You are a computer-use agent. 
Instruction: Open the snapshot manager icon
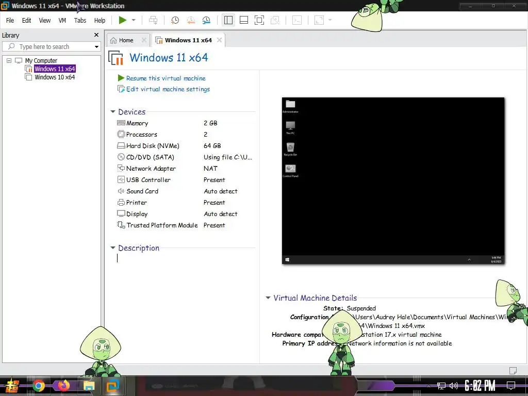[x=206, y=20]
